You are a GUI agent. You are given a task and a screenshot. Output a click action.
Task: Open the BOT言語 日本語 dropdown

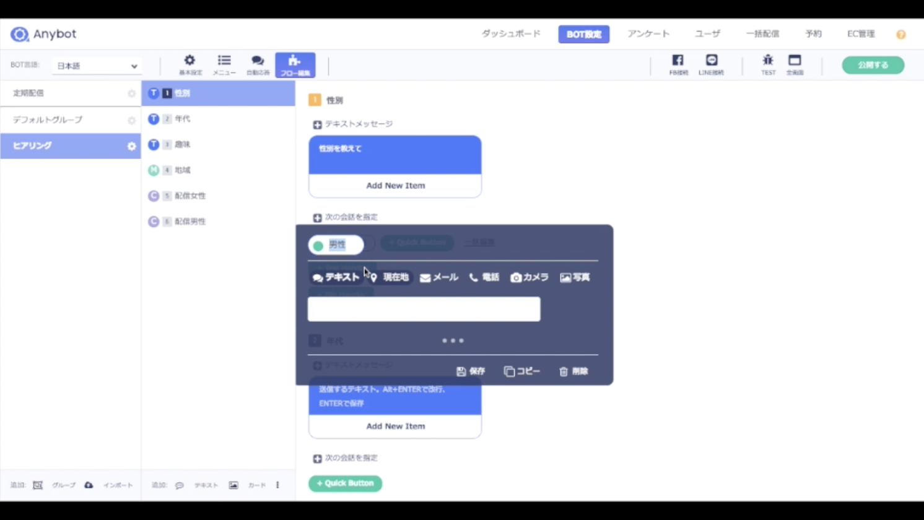(96, 66)
